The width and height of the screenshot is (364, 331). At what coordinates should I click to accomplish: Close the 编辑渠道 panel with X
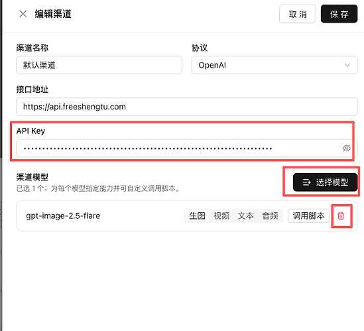coord(23,14)
